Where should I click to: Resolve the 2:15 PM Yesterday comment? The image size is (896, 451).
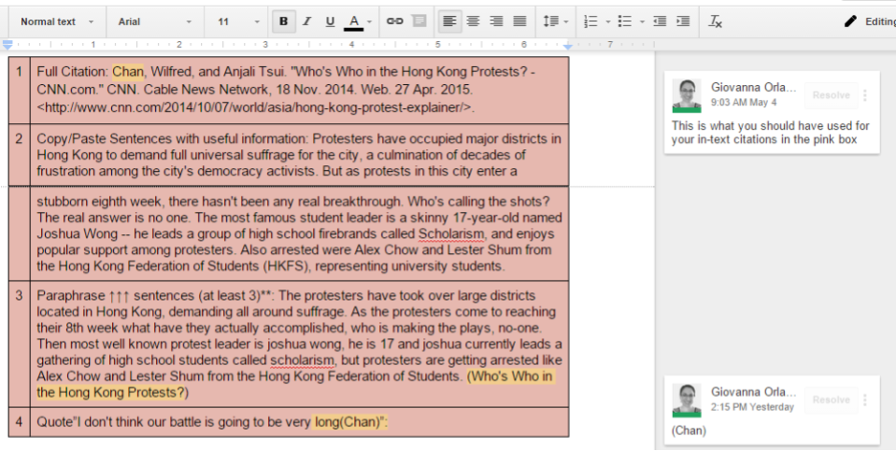click(x=831, y=400)
